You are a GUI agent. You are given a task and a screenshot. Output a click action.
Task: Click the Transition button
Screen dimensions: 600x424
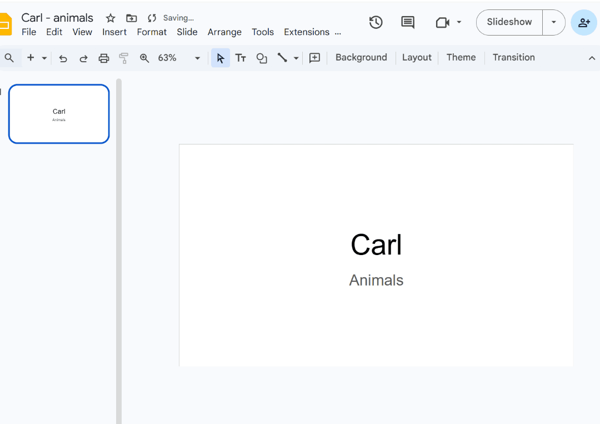[513, 57]
